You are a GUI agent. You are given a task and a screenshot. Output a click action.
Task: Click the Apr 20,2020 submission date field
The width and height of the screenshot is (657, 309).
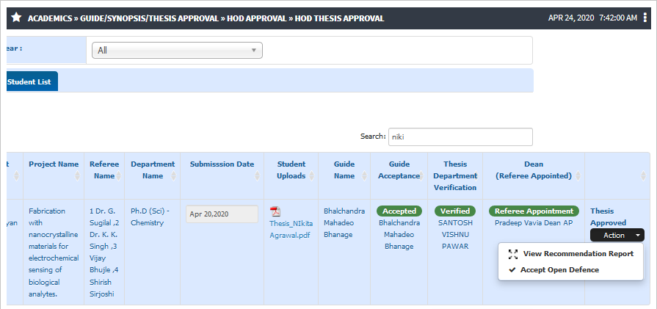[222, 214]
